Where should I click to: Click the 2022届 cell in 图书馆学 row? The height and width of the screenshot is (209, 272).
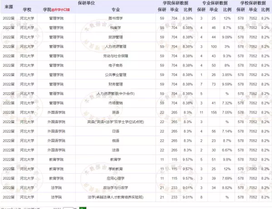[9, 18]
